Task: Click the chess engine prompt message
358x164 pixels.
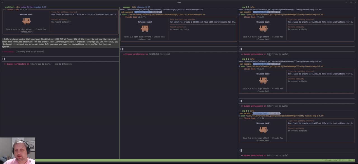Action: (x=60, y=43)
